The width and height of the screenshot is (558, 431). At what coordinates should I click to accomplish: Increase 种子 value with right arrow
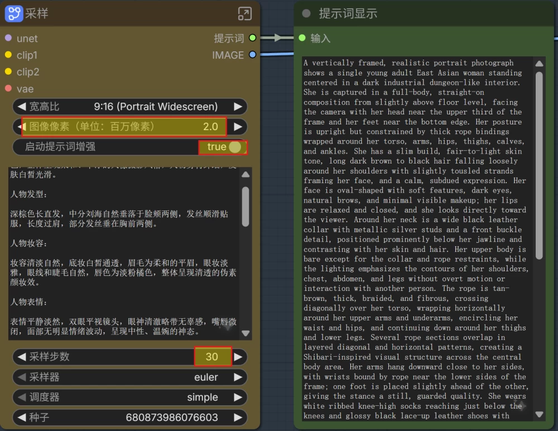pos(238,417)
